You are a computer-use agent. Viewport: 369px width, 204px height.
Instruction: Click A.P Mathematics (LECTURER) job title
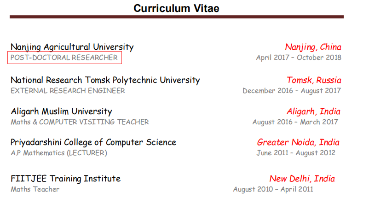[x=59, y=153]
